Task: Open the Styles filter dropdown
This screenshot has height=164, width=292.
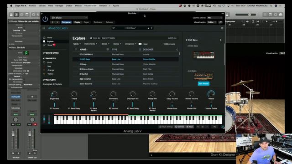Action: (x=105, y=44)
